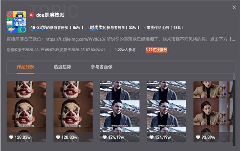Screen dimensions: 241x151
Task: Open the woman in tan blazer thumbnail
Action: 213,111
